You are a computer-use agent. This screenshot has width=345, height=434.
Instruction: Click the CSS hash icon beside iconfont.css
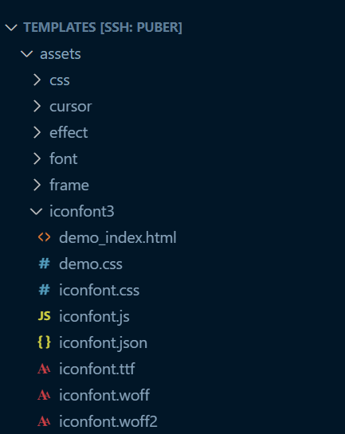[x=45, y=290]
